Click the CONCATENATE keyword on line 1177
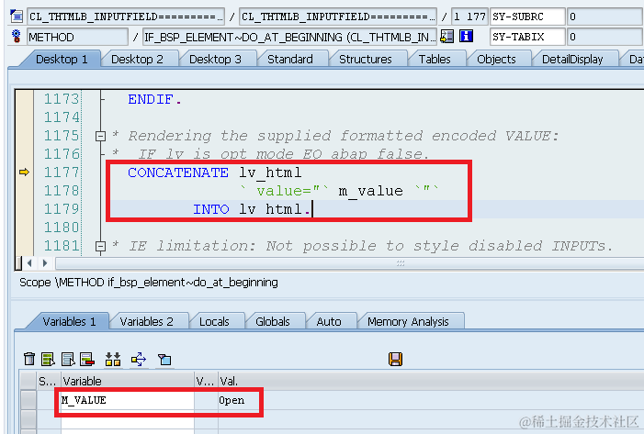Viewport: 644px width, 434px height. coord(178,172)
